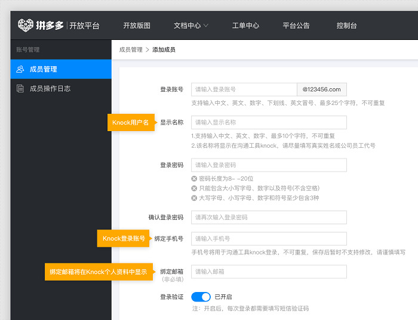Screen dimensions: 418x320
Task: Select 成员管理 in the sidebar
Action: tap(44, 69)
